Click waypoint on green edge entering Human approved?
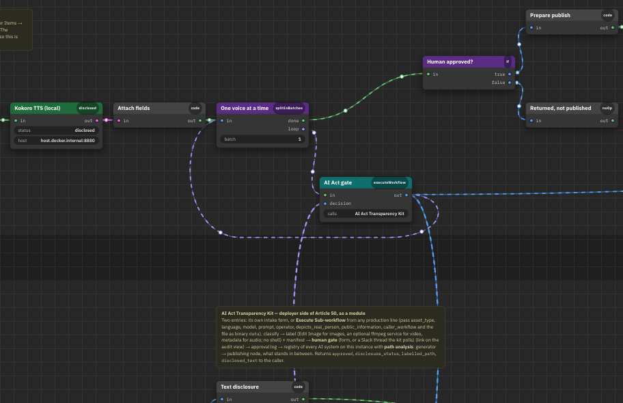 click(x=402, y=77)
